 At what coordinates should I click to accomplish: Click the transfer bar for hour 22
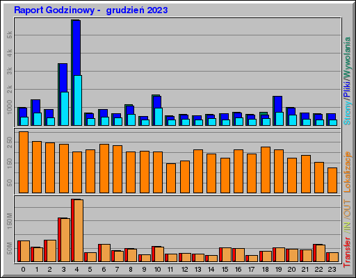coord(319,253)
